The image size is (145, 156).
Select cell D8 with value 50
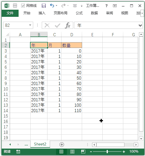click(x=72, y=78)
